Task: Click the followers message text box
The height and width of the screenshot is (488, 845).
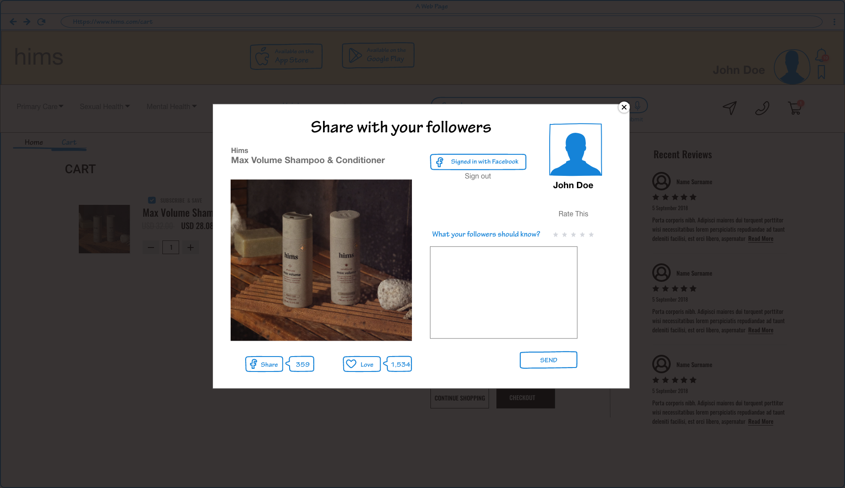Action: pyautogui.click(x=503, y=292)
